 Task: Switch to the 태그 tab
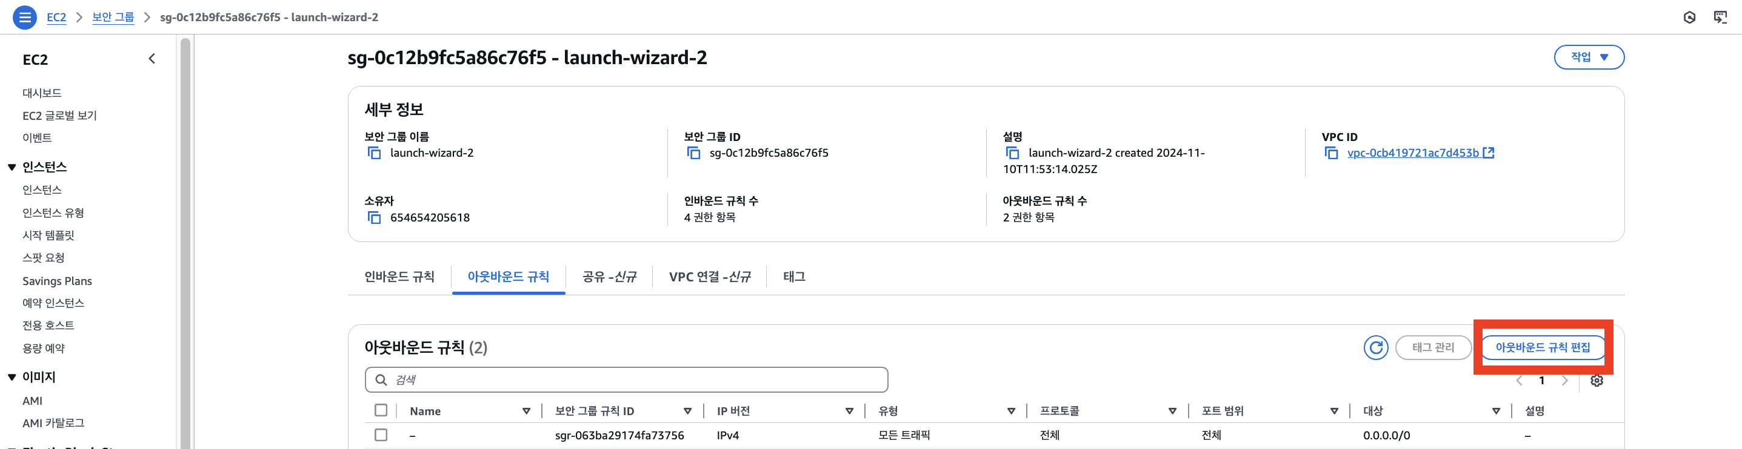(794, 277)
